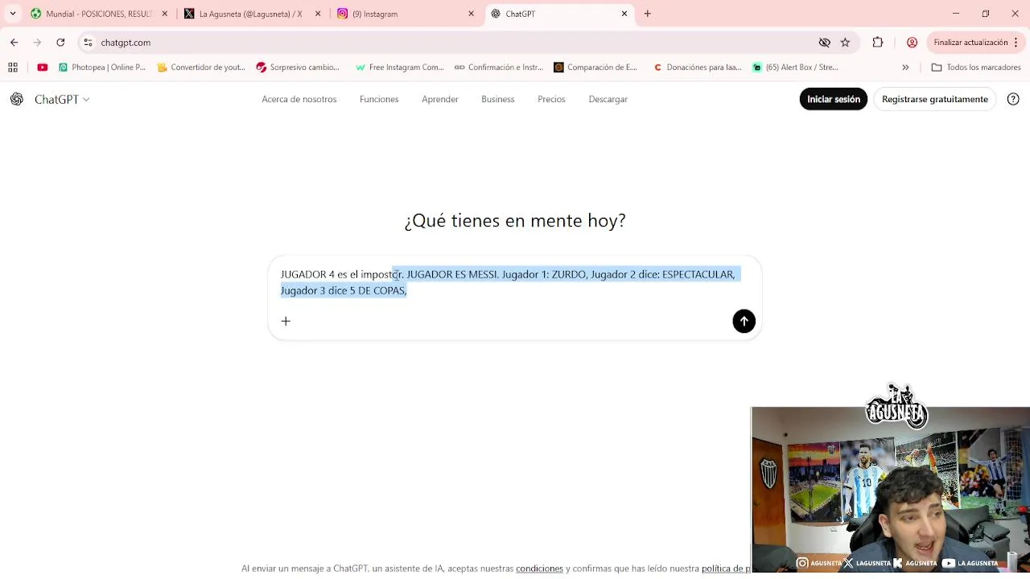Screen dimensions: 1030x579
Task: Open the browser three-dot menu
Action: pos(1017,43)
